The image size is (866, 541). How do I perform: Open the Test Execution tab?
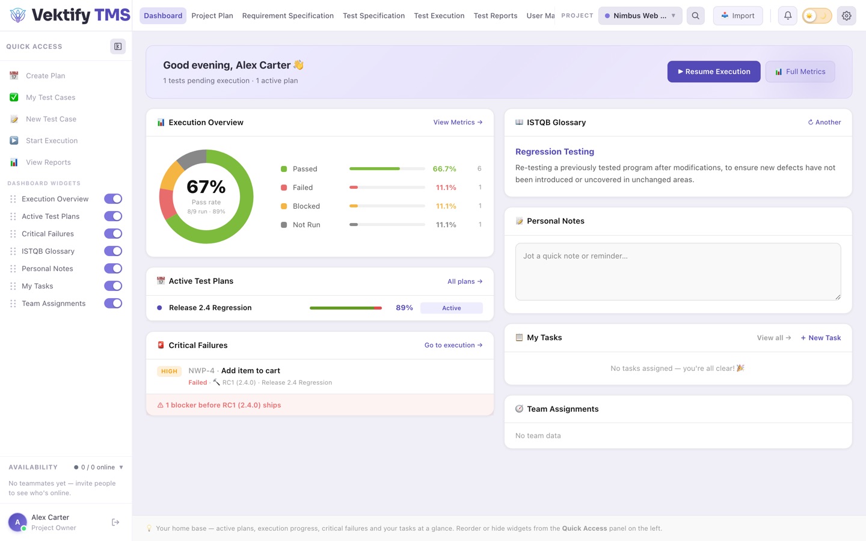439,16
